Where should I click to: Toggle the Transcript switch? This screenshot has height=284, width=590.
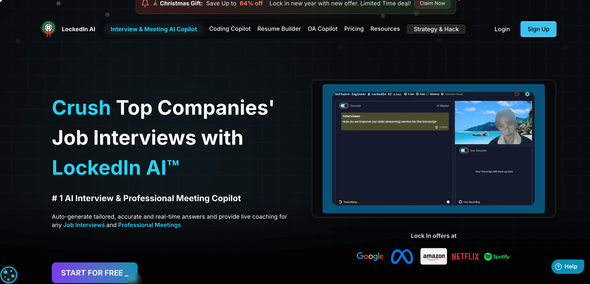click(344, 106)
